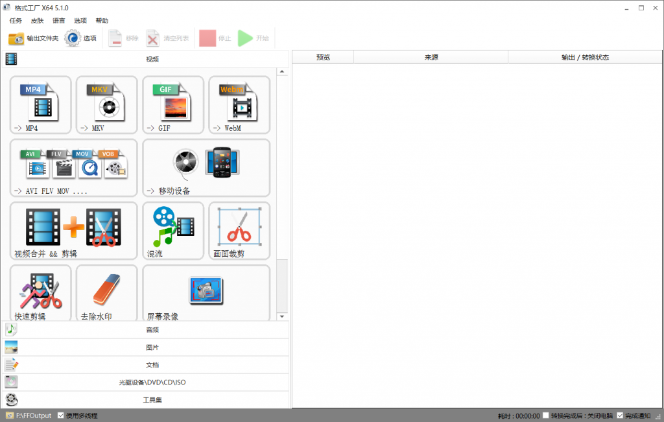Screen dimensions: 664x422
Task: Expand the 音频 audio category
Action: pos(152,330)
